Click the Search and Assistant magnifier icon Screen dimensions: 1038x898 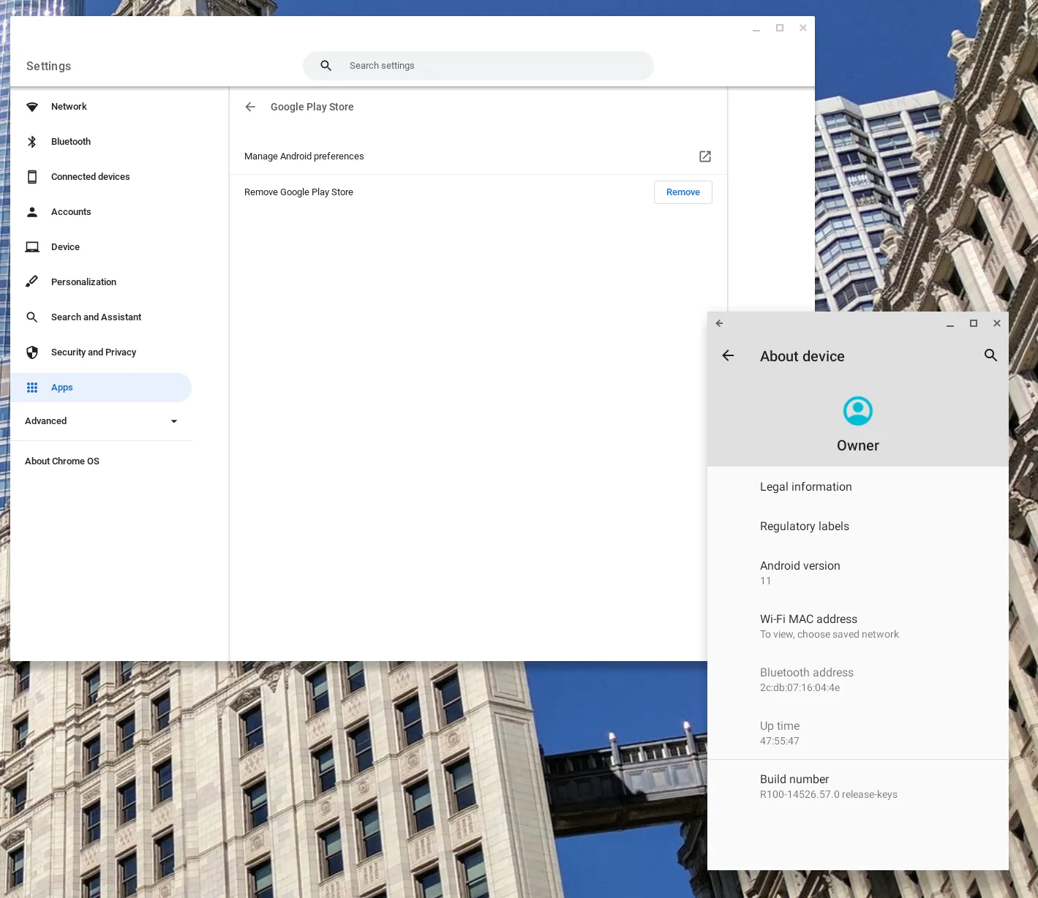[x=32, y=317]
